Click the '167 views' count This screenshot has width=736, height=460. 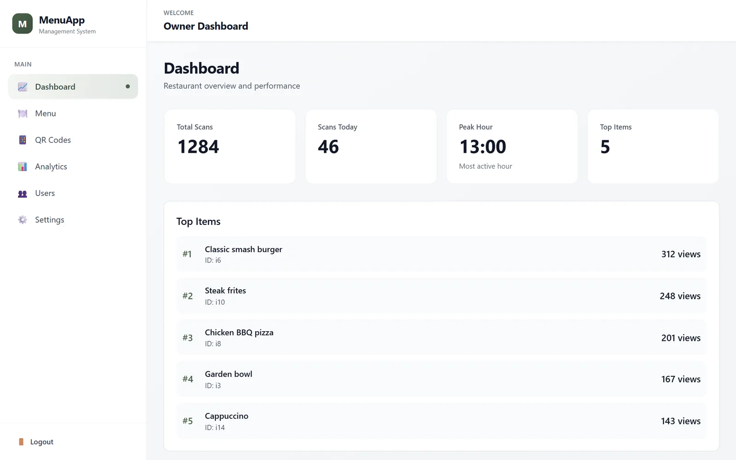point(681,379)
